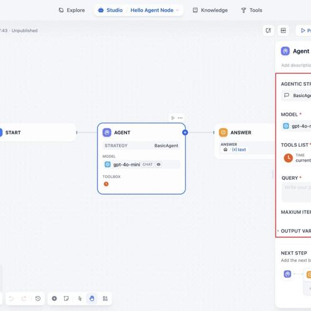Open the Tools tab
Image resolution: width=311 pixels, height=311 pixels.
(252, 10)
